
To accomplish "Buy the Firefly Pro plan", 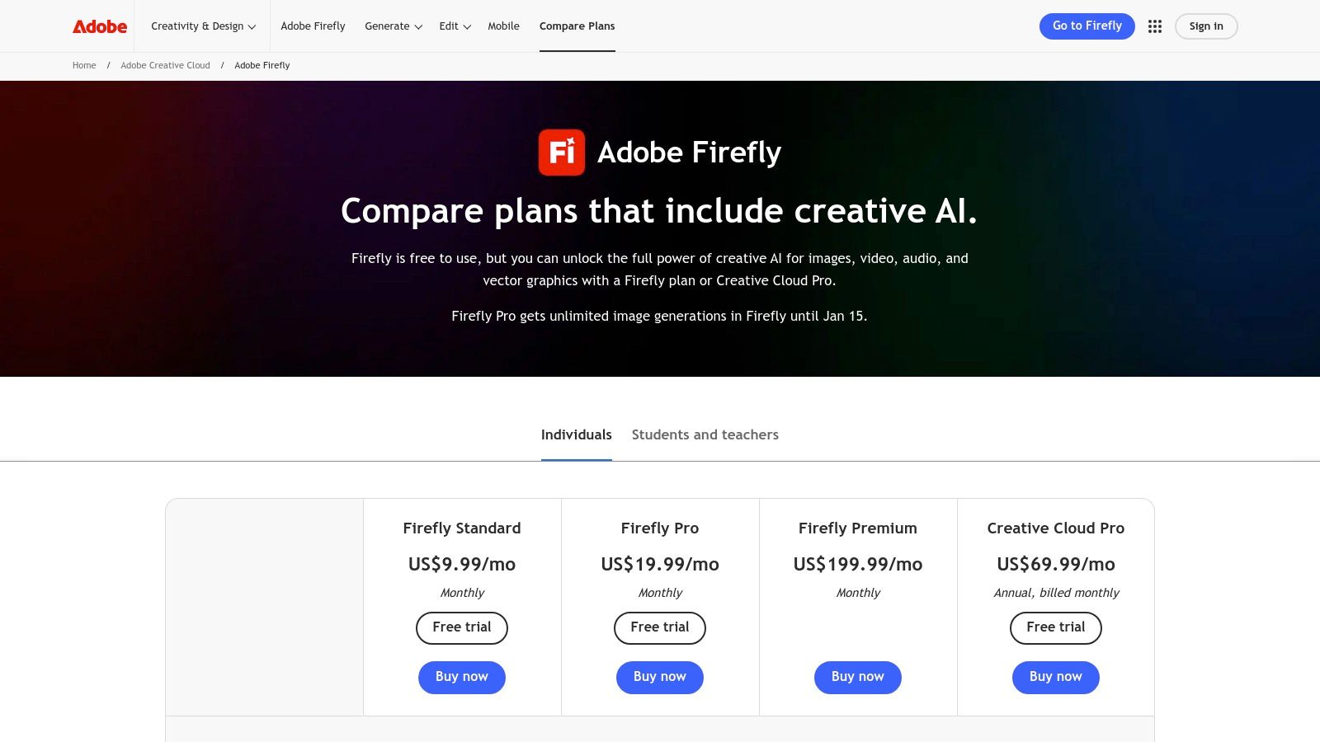I will coord(659,677).
